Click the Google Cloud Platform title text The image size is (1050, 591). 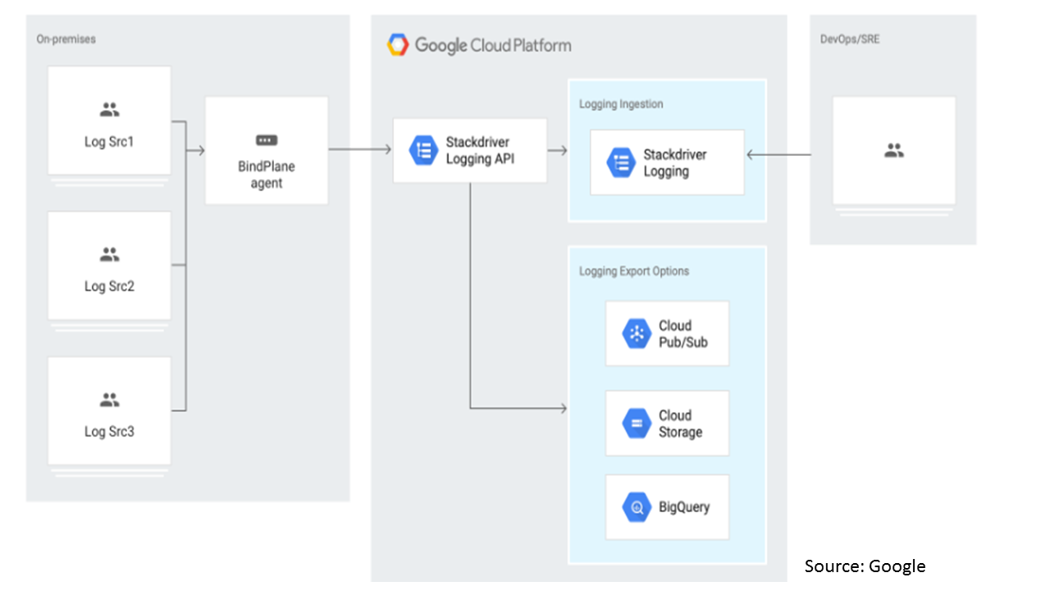(x=493, y=45)
